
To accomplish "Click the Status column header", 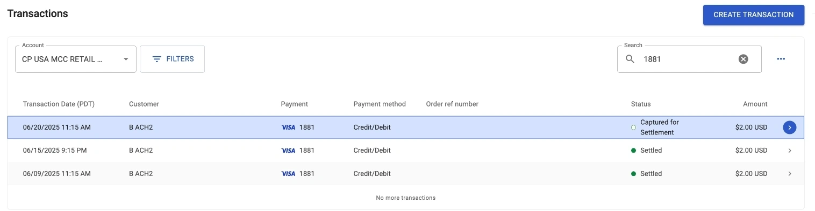I will point(641,104).
